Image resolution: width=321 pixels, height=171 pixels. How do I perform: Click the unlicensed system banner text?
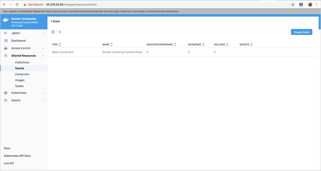click(91, 11)
